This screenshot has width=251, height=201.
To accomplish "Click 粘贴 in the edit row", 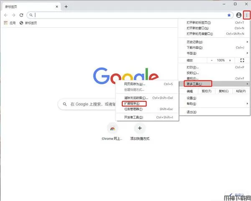I will click(241, 91).
